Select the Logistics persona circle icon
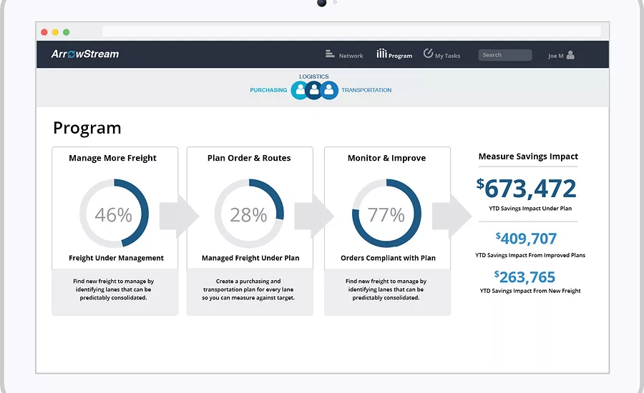Image resolution: width=644 pixels, height=393 pixels. pyautogui.click(x=314, y=90)
